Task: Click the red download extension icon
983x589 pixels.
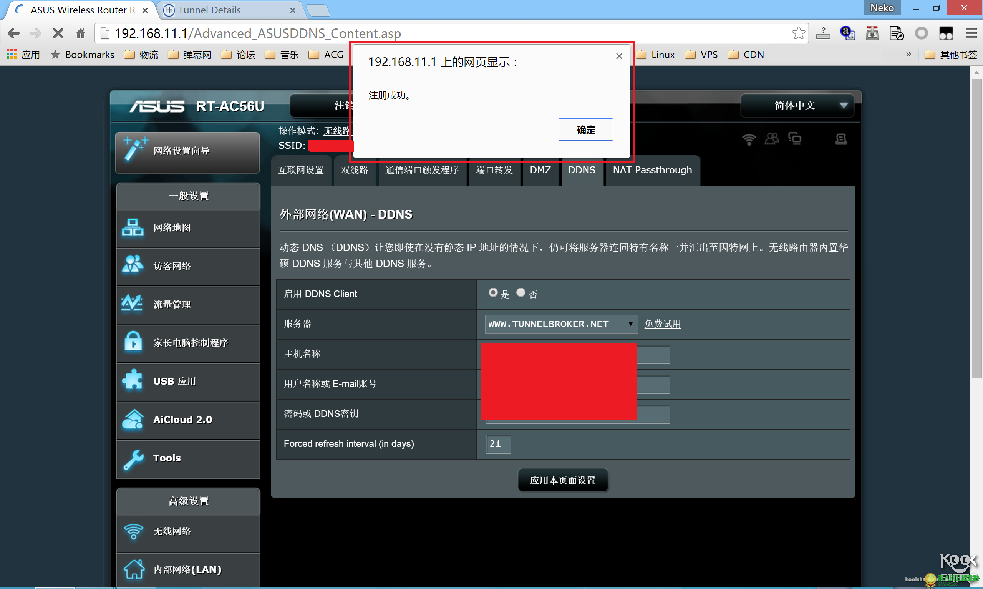Action: 872,33
